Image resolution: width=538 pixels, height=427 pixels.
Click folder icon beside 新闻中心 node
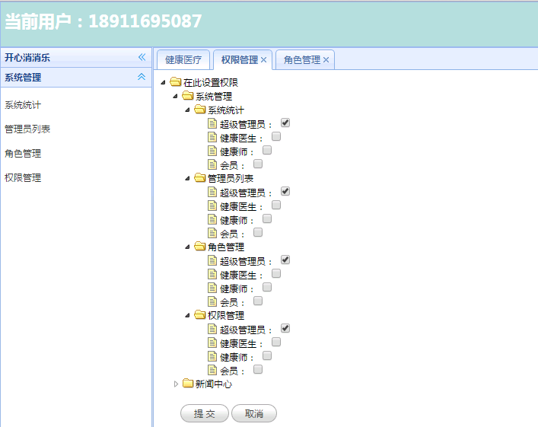point(188,384)
